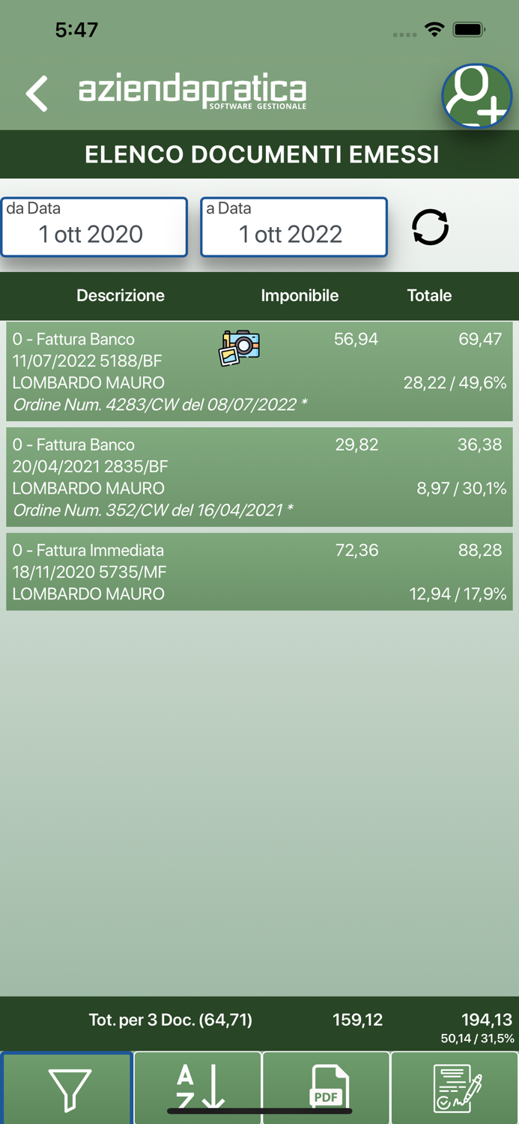Tap the 'Tot. per 3 Doc.' summary

click(x=171, y=1020)
